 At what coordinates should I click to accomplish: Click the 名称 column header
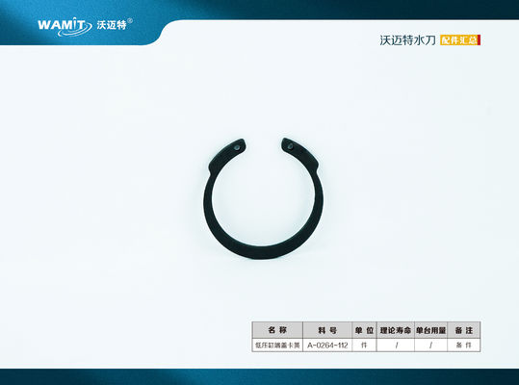point(277,330)
